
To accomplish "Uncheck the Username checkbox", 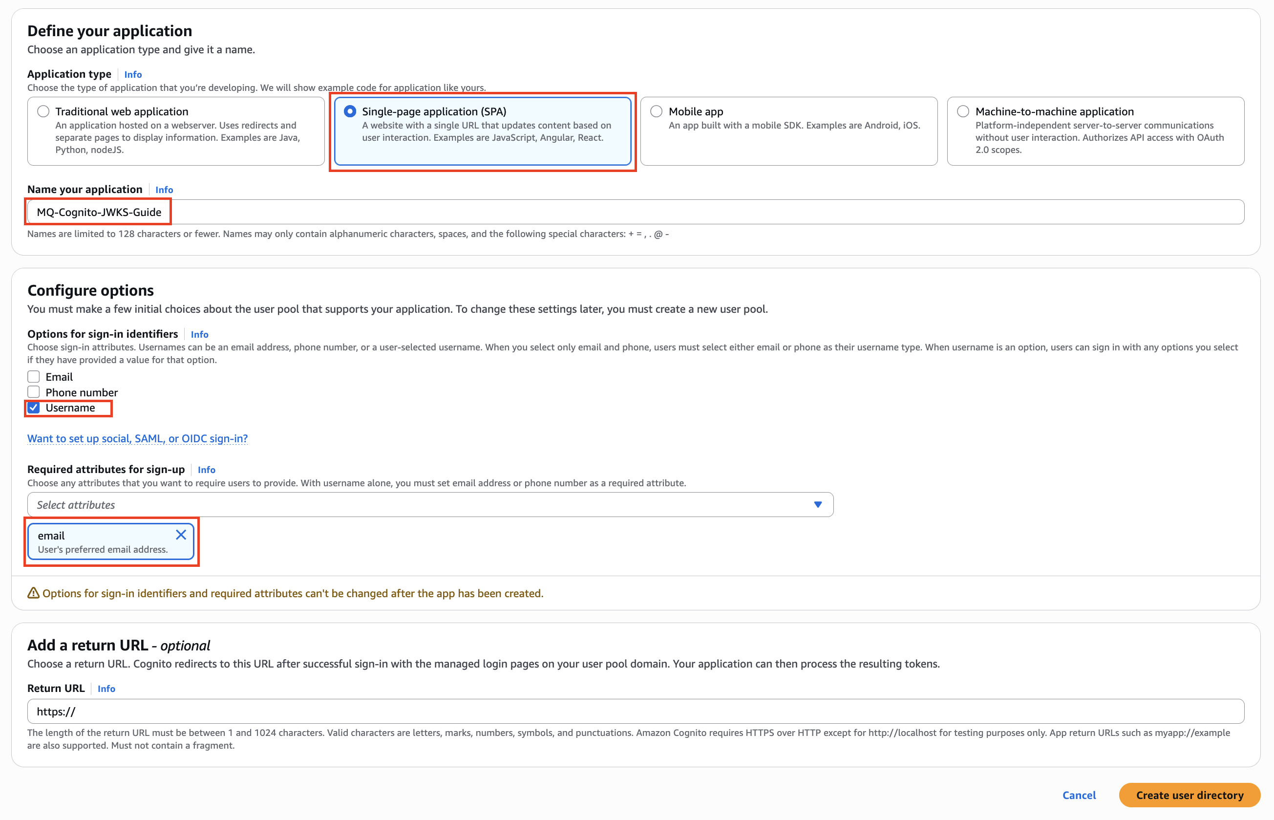I will pos(34,408).
